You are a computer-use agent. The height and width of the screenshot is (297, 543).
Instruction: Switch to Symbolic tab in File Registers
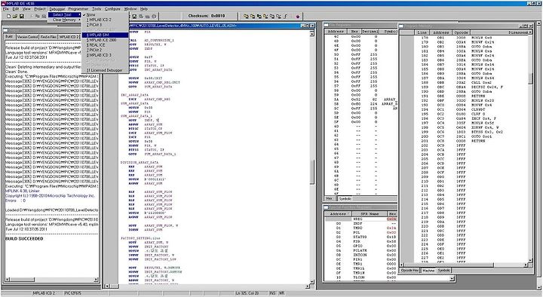click(345, 199)
